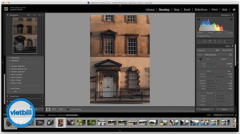
Task: Collapse the Basic panel
Action: (x=232, y=46)
